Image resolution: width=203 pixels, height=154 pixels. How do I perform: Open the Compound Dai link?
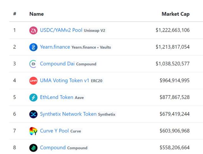click(x=57, y=64)
